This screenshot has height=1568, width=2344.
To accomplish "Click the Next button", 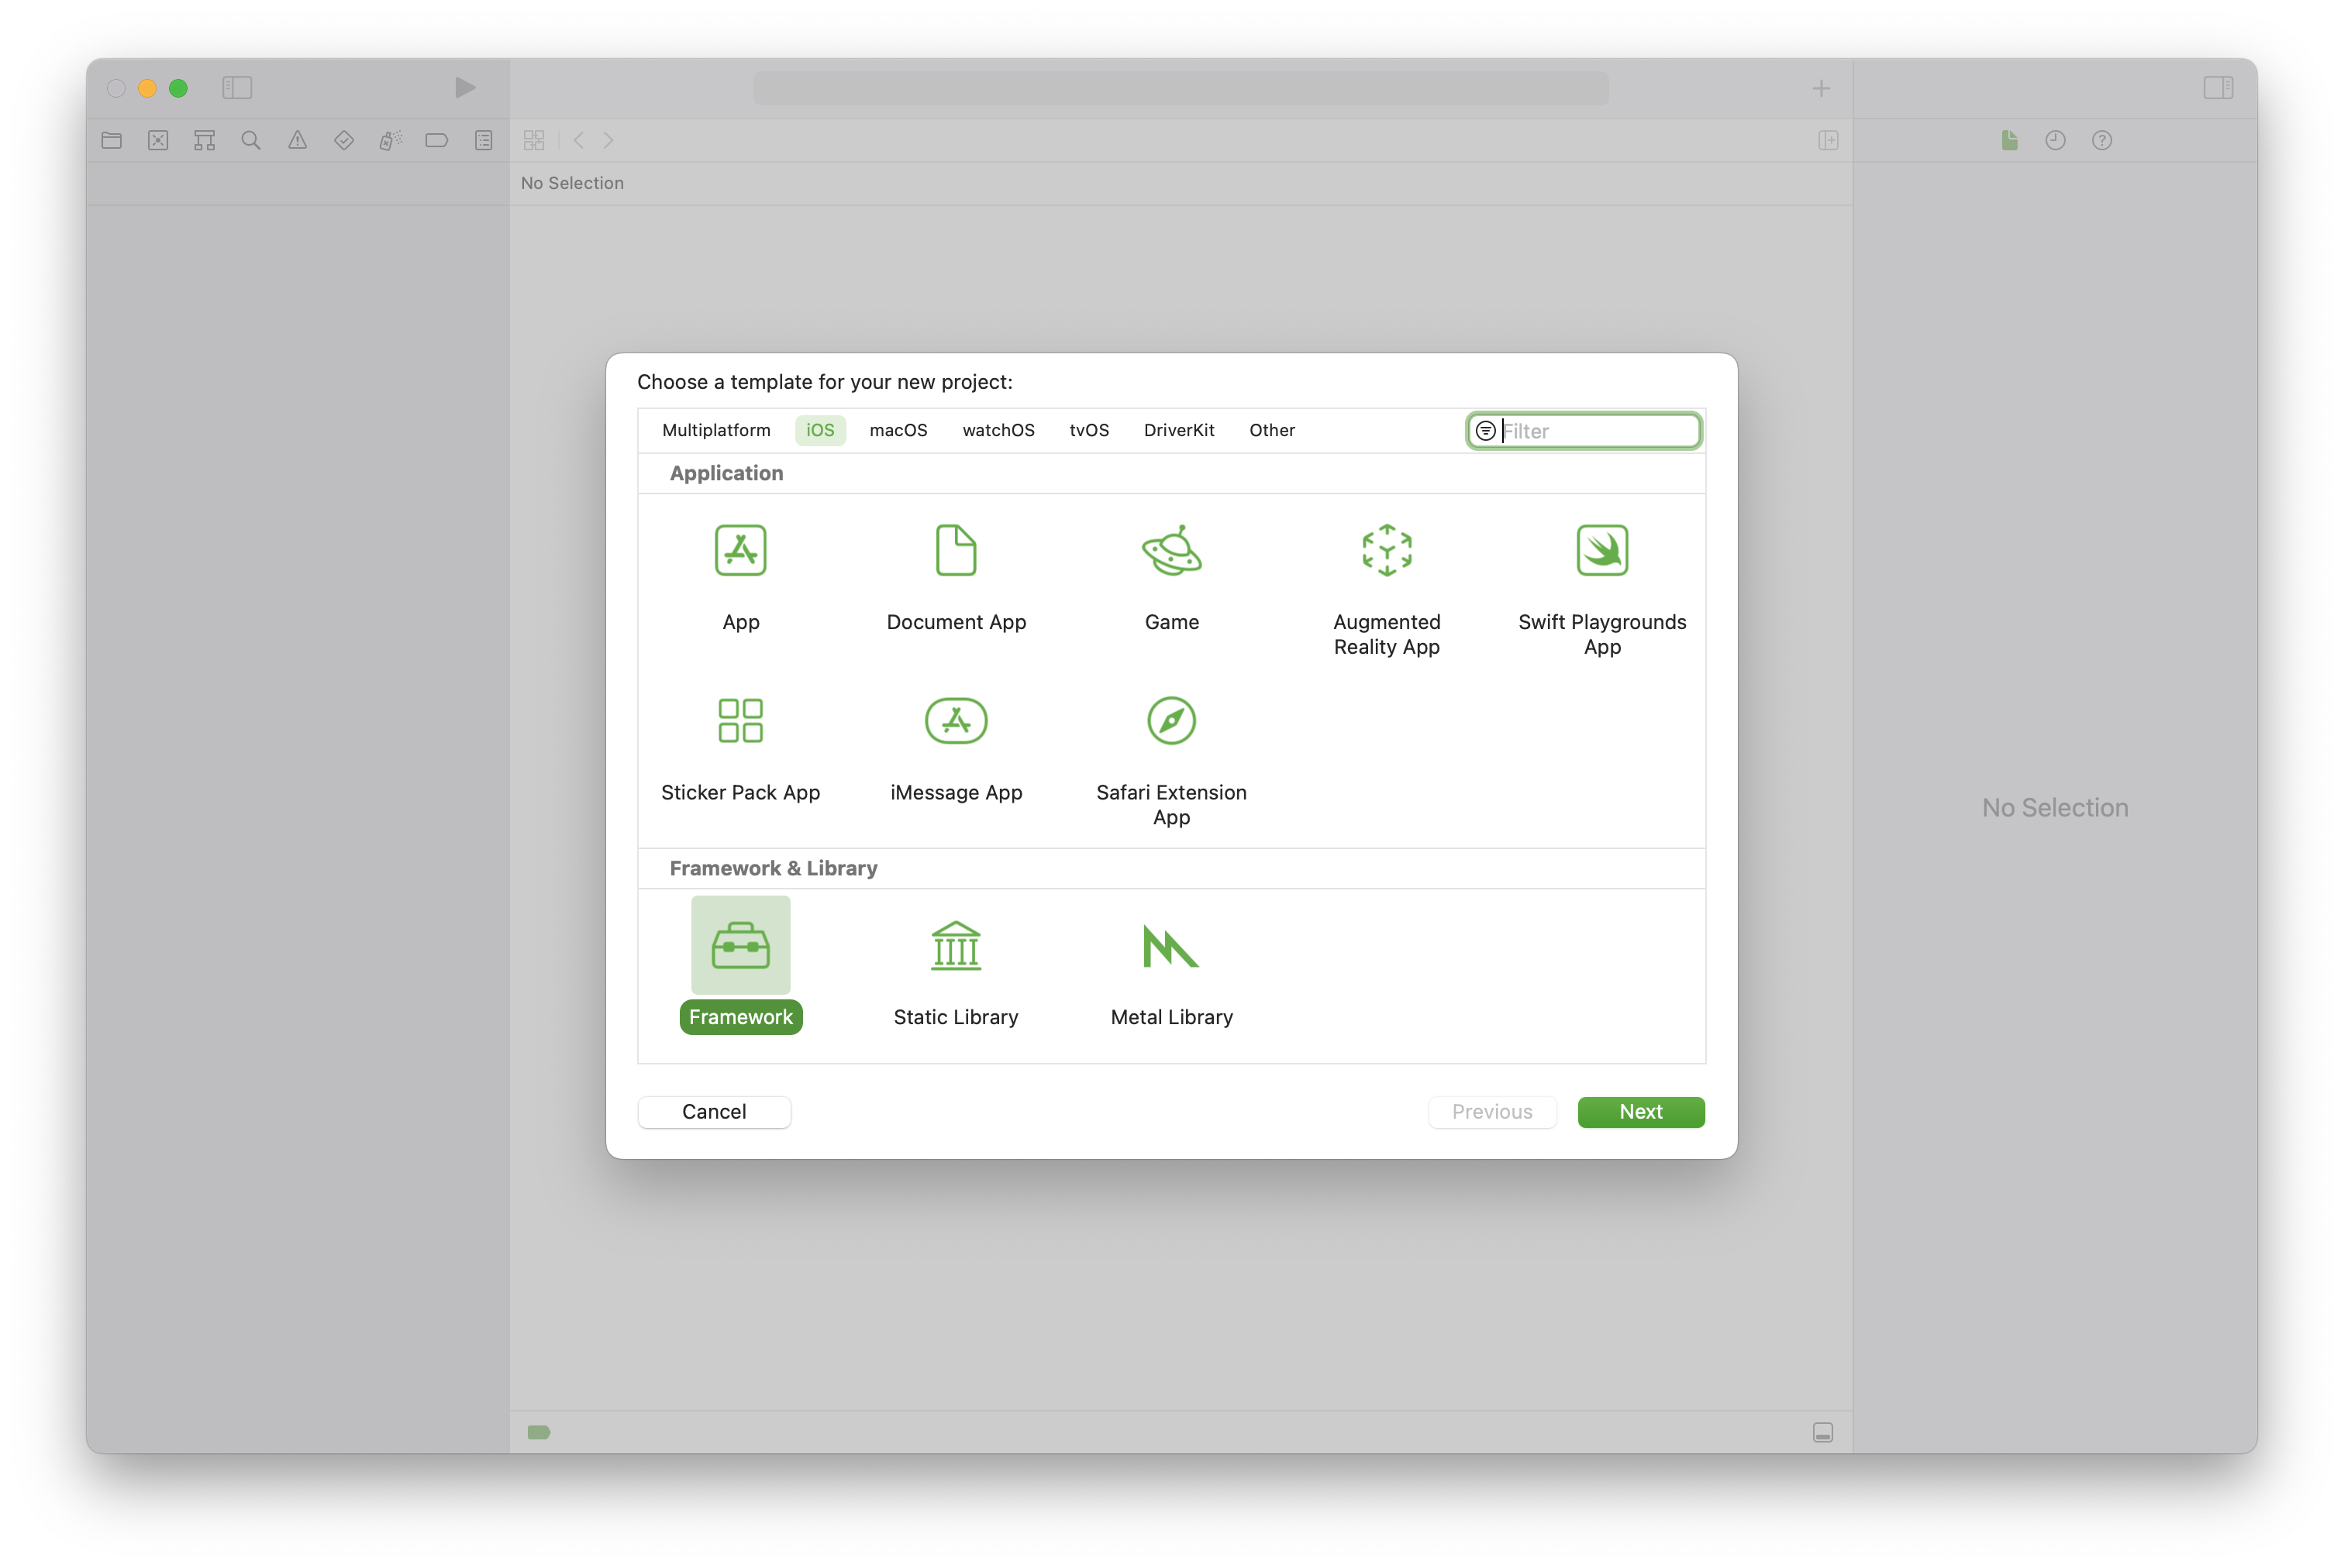I will tap(1641, 1112).
